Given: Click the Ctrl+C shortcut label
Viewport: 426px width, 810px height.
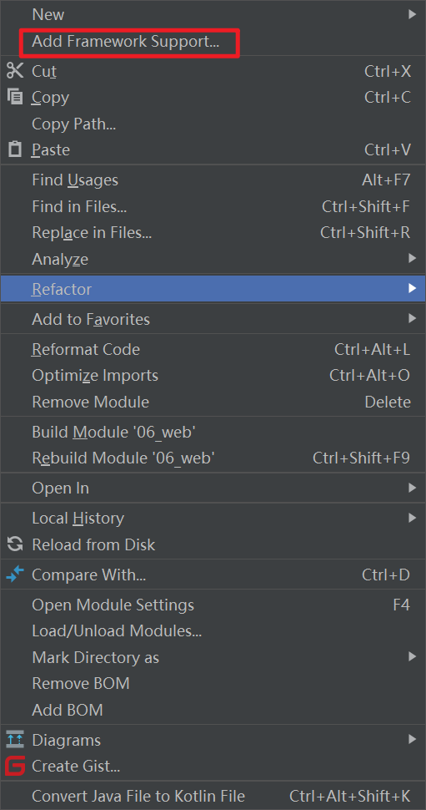Looking at the screenshot, I should click(x=388, y=97).
